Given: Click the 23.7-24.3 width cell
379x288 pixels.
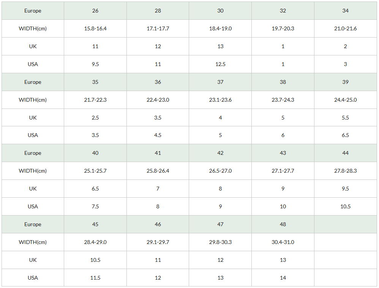Looking at the screenshot, I should 283,100.
